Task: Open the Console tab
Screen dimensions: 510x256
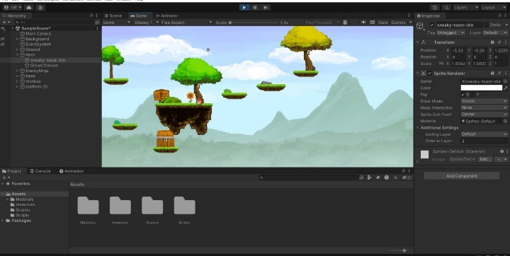Action: [40, 171]
